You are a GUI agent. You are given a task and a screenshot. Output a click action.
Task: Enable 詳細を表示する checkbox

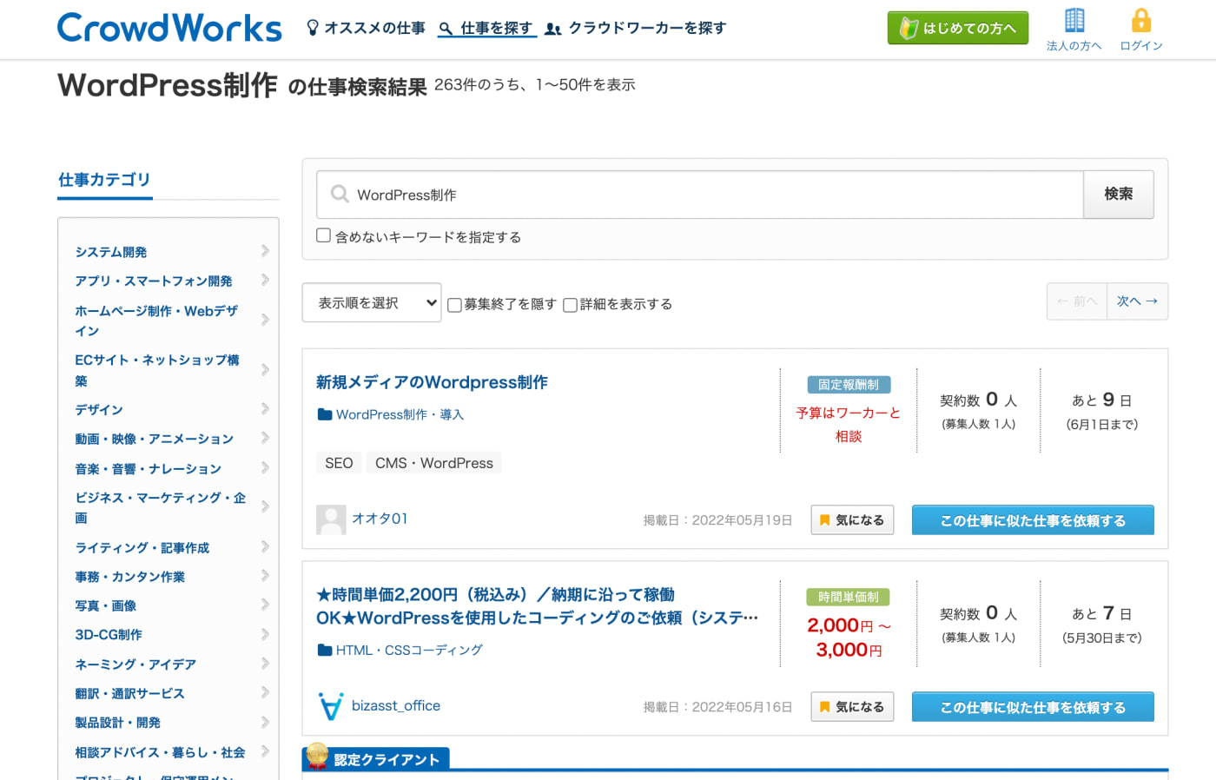[571, 305]
